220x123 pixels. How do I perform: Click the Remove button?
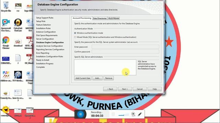109,78
